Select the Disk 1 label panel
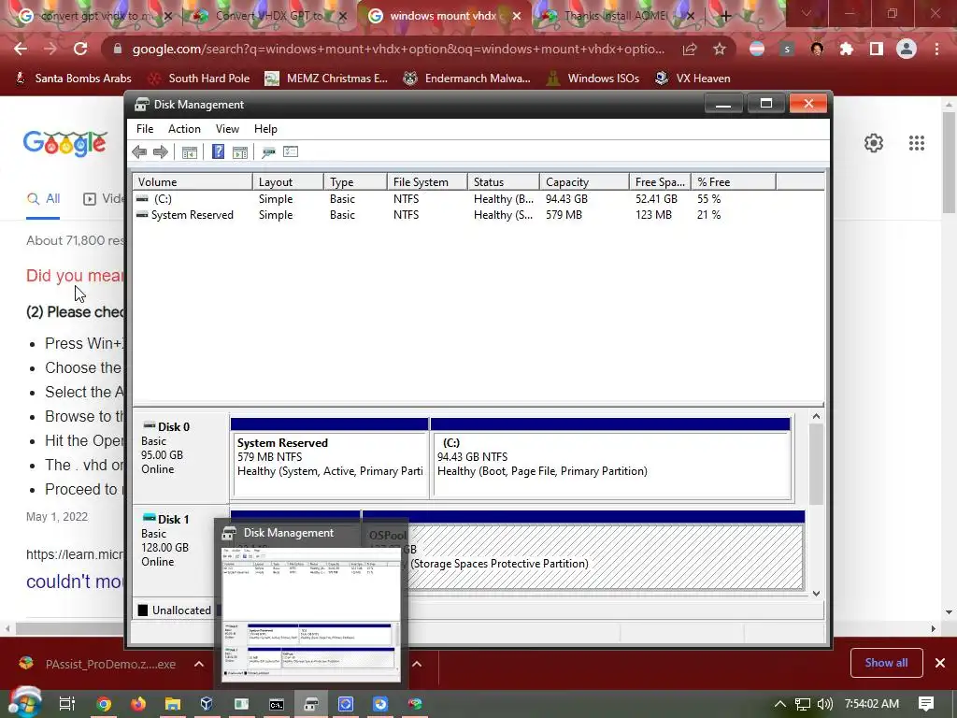Image resolution: width=957 pixels, height=718 pixels. click(x=179, y=550)
